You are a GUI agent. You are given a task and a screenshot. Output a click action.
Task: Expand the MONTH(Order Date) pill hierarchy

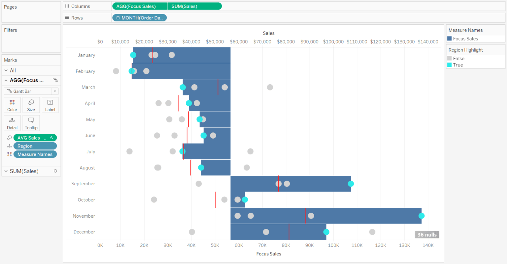point(118,18)
